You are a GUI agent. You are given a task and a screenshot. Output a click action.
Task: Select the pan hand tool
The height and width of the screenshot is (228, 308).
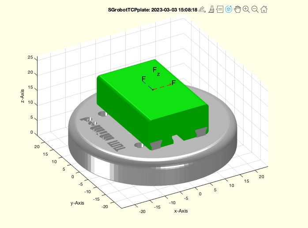click(x=237, y=9)
